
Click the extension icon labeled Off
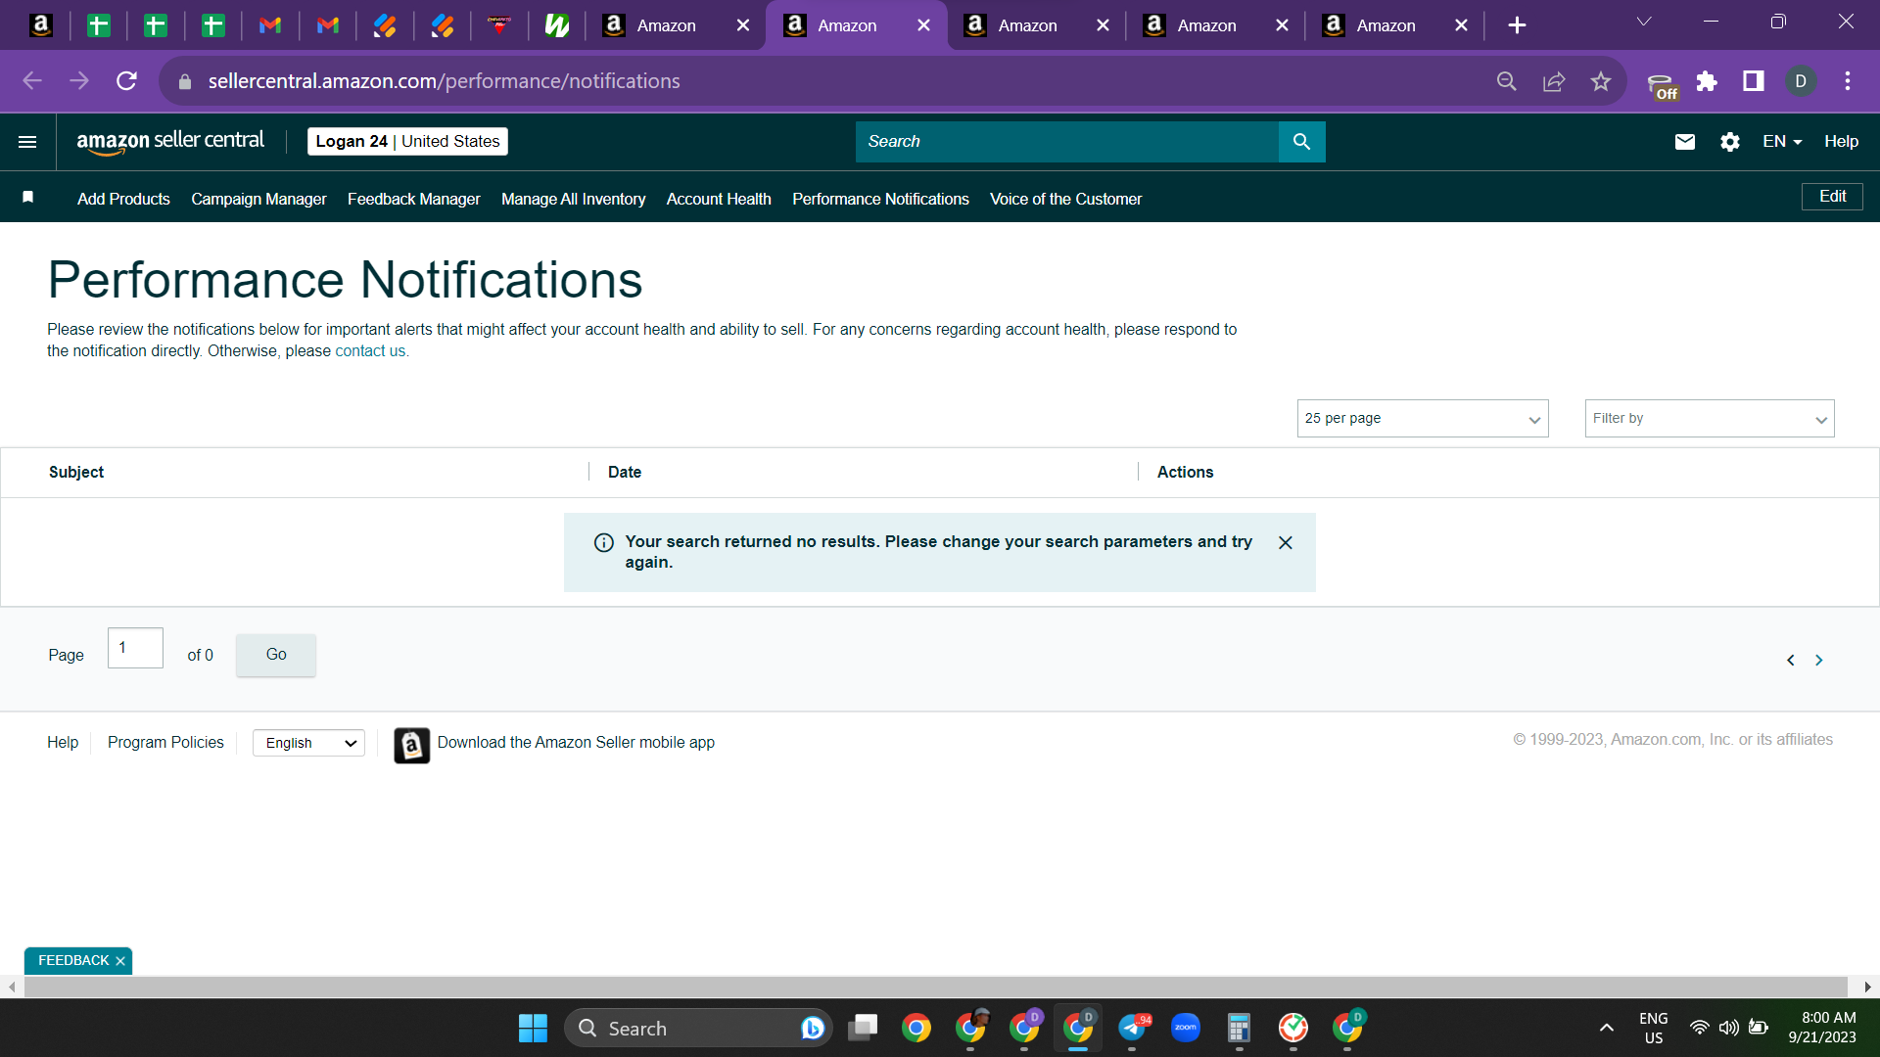click(1662, 85)
